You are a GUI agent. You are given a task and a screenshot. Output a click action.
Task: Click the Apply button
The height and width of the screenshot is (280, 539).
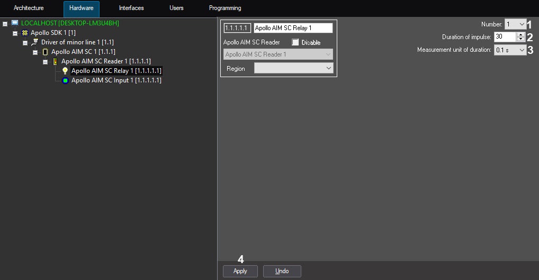click(240, 271)
